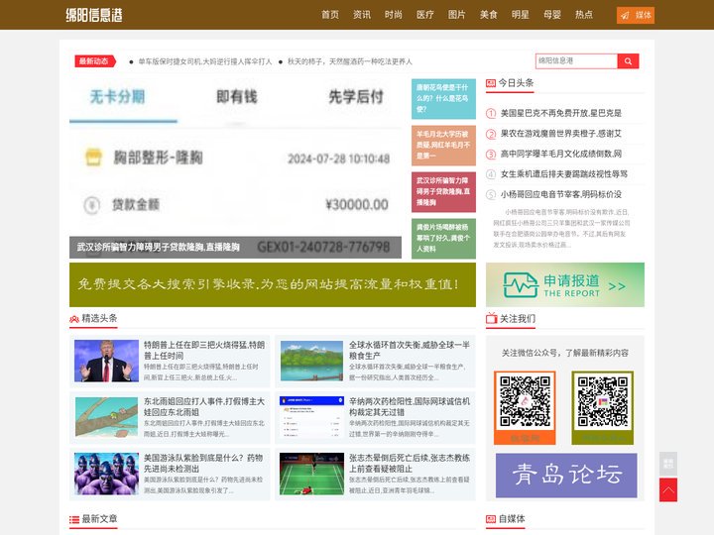714x535 pixels.
Task: Click the red 最新动态 label
Action: point(95,61)
